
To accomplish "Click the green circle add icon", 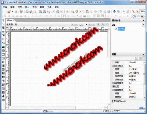I will click(77, 11).
